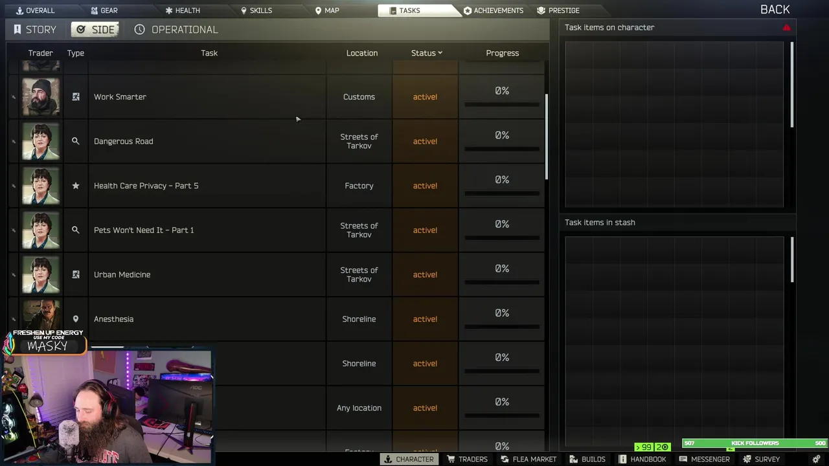This screenshot has height=466, width=829.
Task: Click the trader portrait for Health Care Privacy
Action: pyautogui.click(x=41, y=186)
